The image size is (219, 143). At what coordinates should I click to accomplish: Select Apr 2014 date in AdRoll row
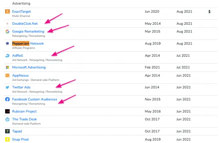pos(152,56)
